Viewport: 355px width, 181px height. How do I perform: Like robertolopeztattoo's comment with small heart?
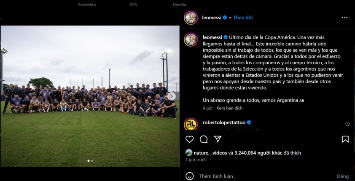tap(347, 124)
